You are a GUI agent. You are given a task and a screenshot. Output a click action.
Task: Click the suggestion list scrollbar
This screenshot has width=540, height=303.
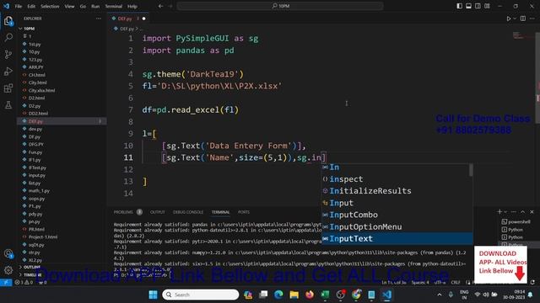[471, 170]
